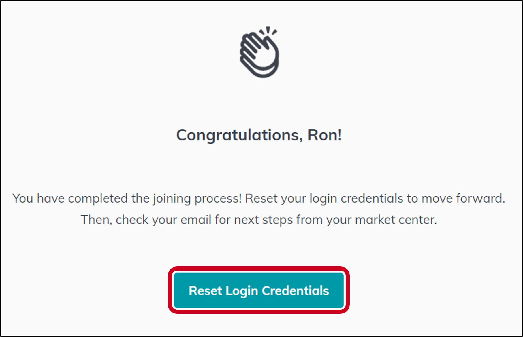Image resolution: width=523 pixels, height=337 pixels.
Task: Click the 'Congratulations, Ron!' heading
Action: tap(259, 135)
